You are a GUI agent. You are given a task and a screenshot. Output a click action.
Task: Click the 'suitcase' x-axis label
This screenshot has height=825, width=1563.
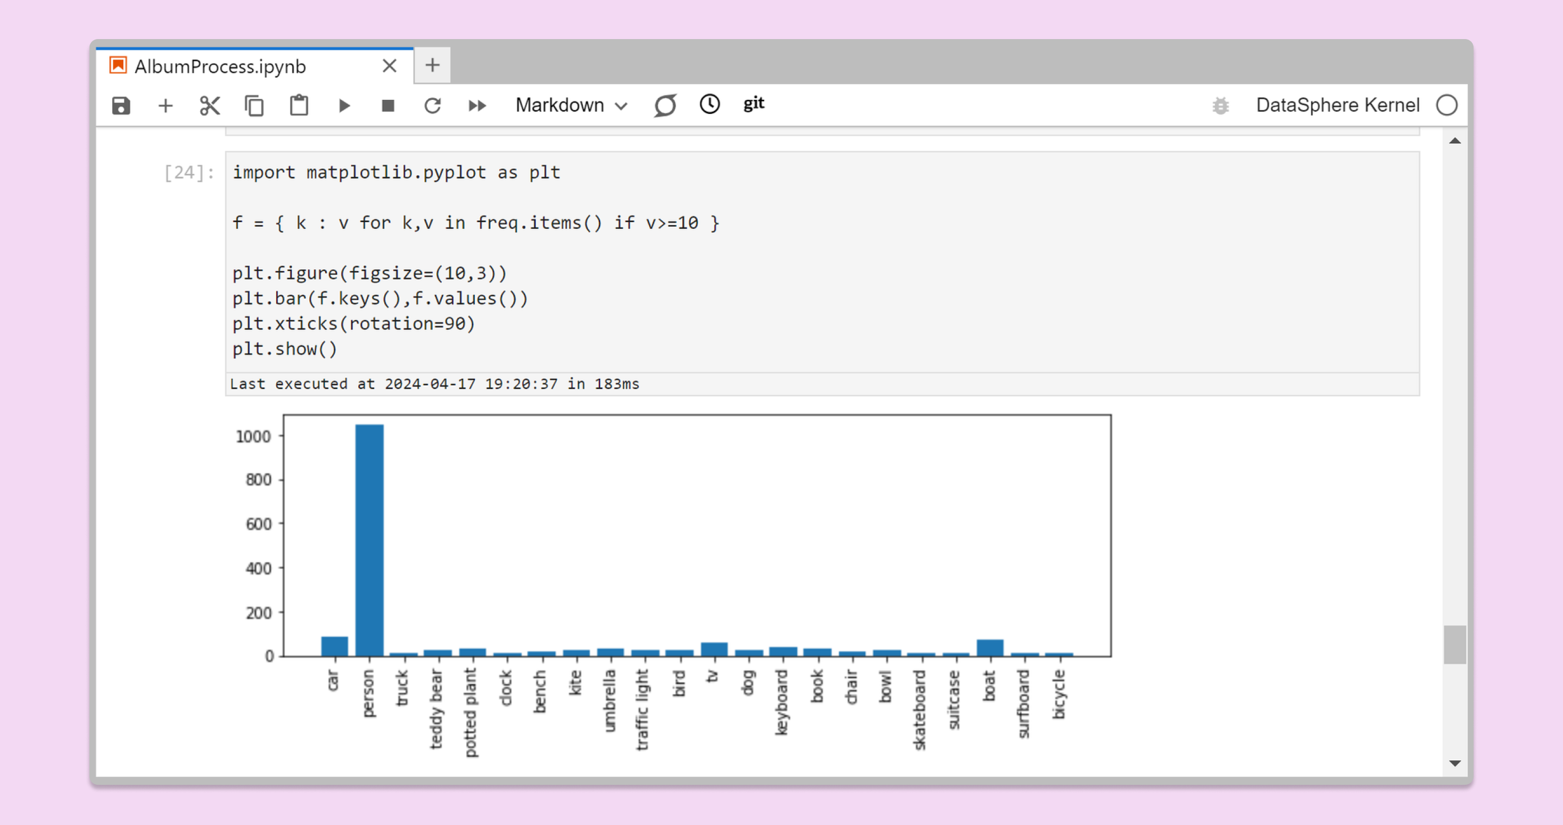955,700
